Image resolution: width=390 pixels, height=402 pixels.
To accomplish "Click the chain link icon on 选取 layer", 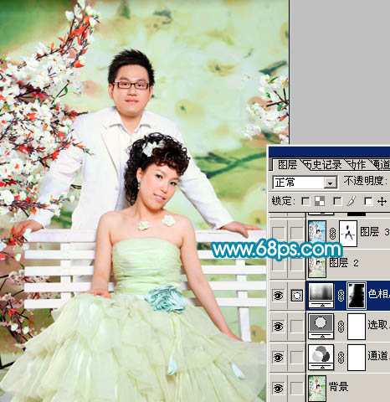I will (x=341, y=327).
